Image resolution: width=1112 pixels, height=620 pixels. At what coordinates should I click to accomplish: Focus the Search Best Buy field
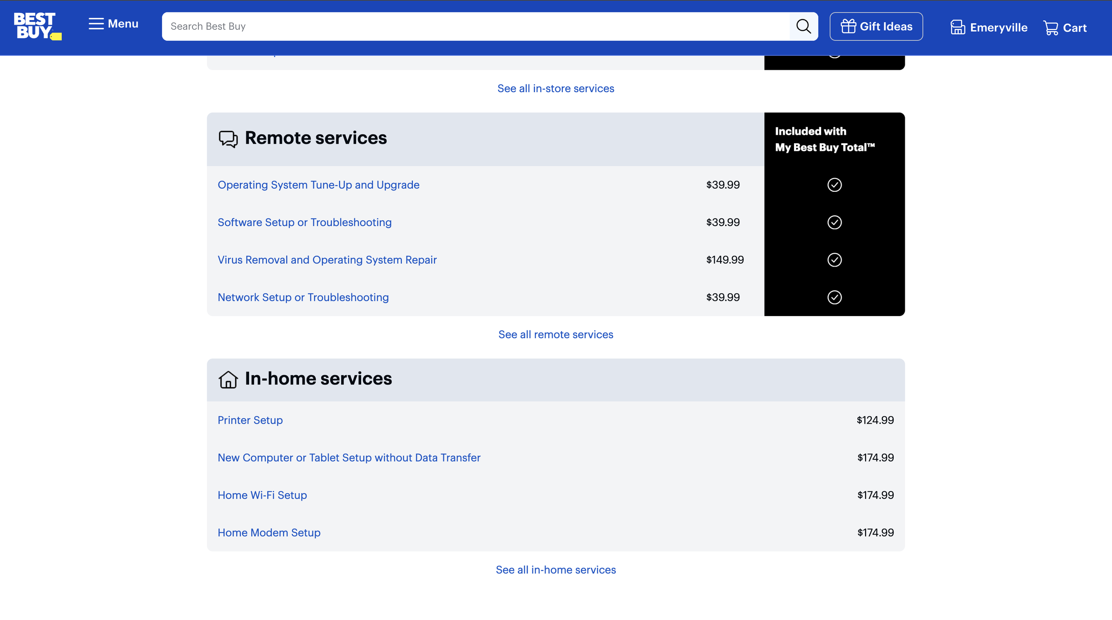tap(475, 26)
